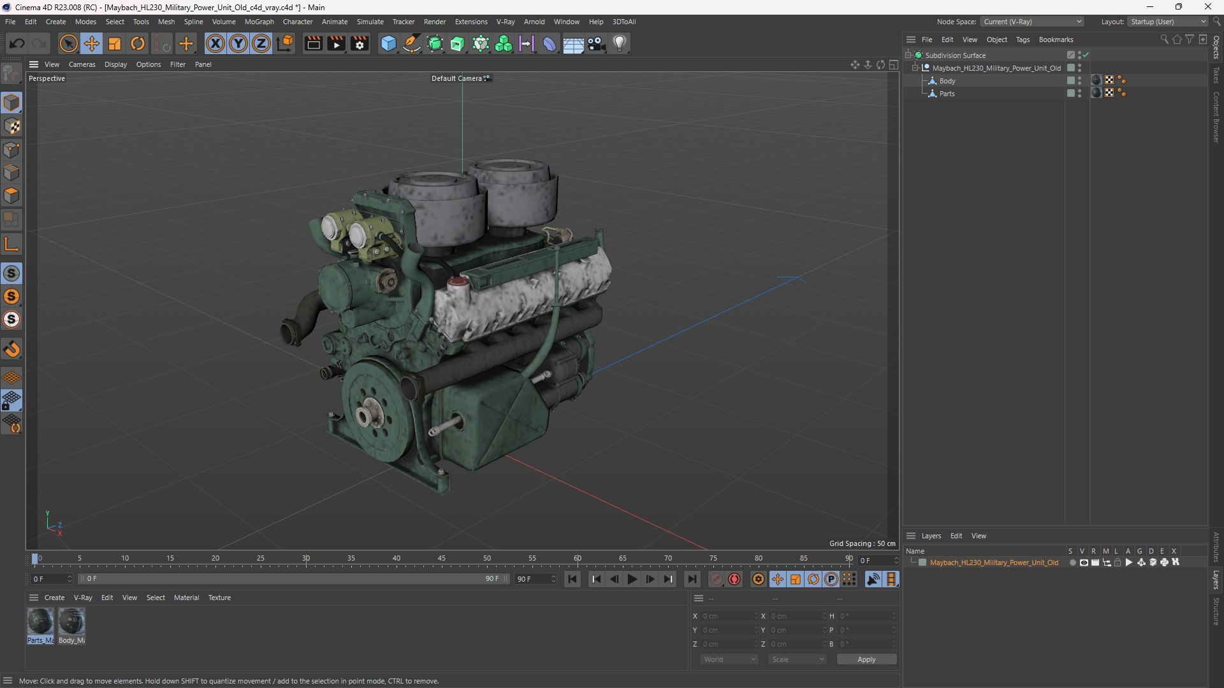Click frame 30 on the timeline ruler
1224x688 pixels.
click(306, 559)
